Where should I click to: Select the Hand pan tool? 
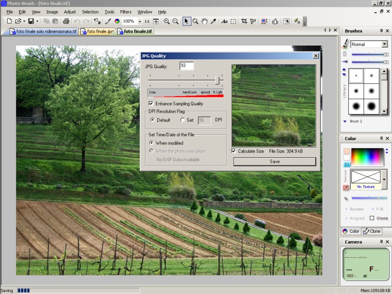tap(204, 21)
